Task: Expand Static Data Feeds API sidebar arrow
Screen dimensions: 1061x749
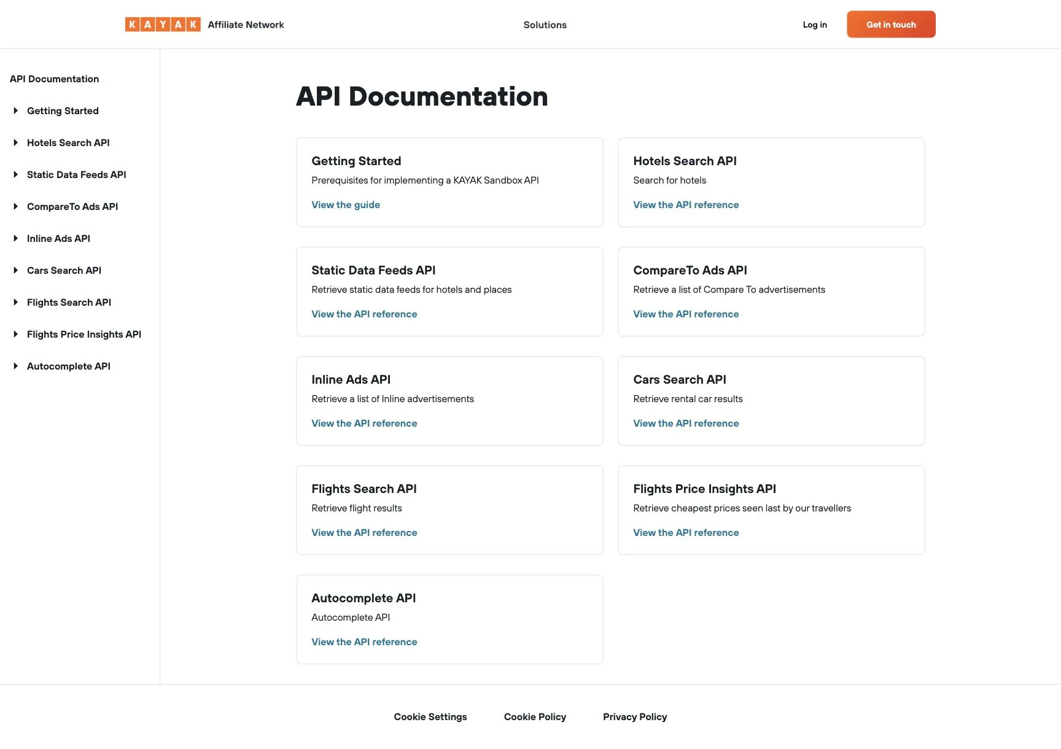Action: pyautogui.click(x=16, y=174)
